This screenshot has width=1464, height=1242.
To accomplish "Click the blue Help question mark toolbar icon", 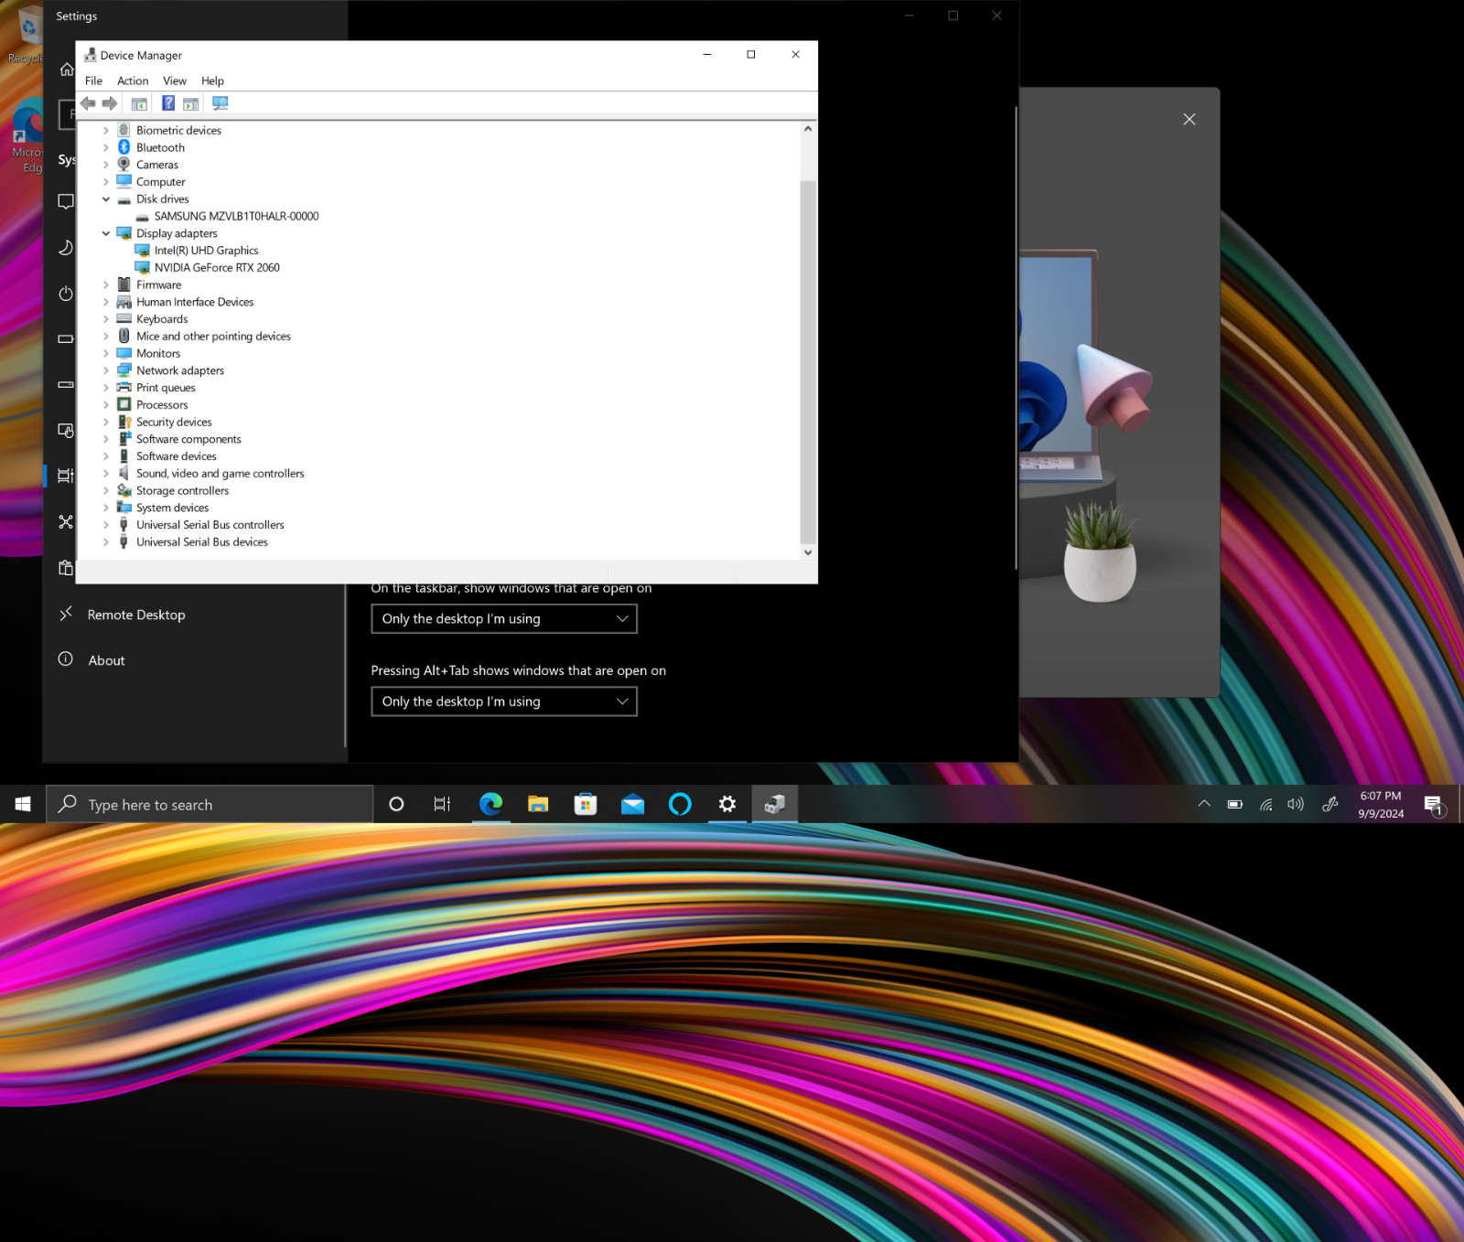I will click(168, 103).
